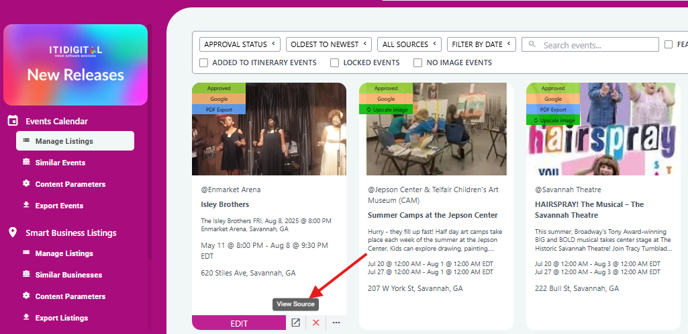Click the search magnifier icon
Screen dimensions: 688x334
533,44
